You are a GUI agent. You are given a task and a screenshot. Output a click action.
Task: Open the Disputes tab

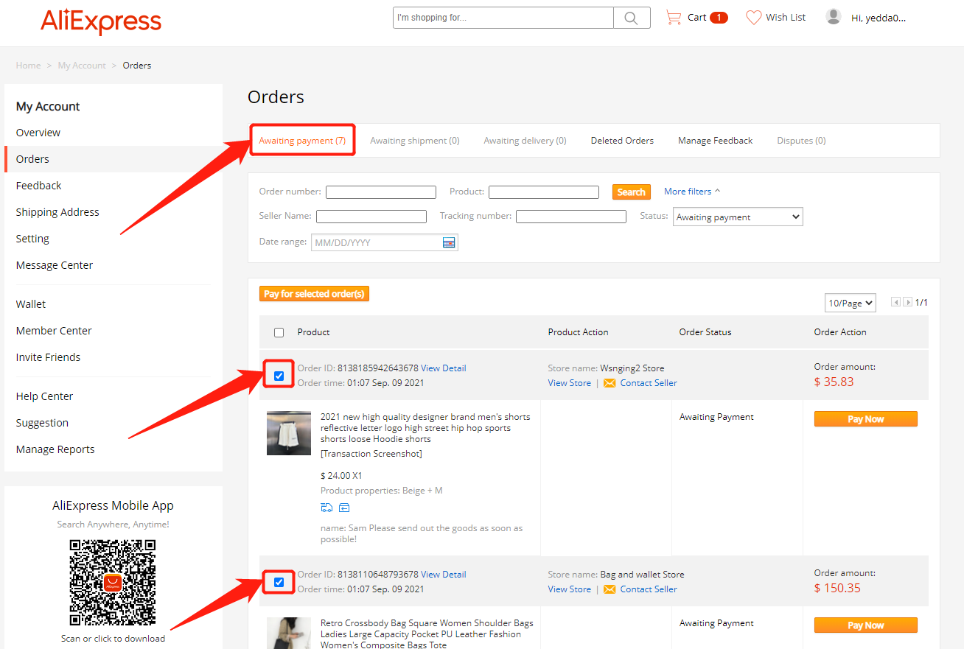click(x=801, y=141)
